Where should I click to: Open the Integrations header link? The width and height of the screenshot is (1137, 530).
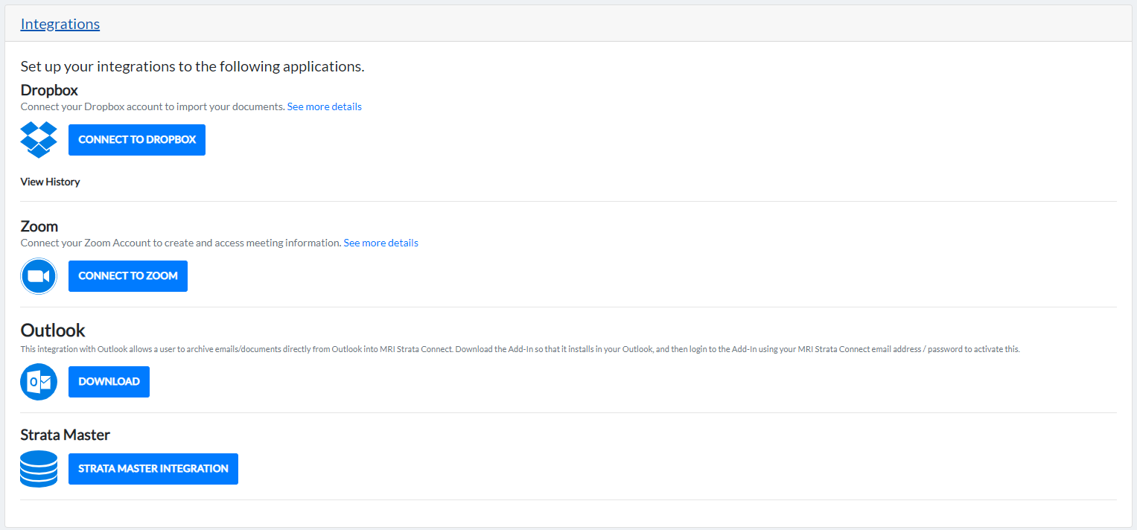tap(60, 24)
